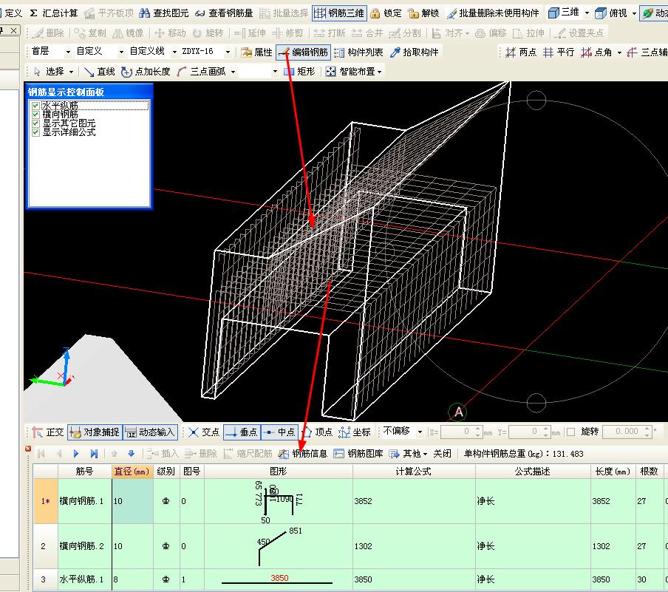This screenshot has height=592, width=668.
Task: Toggle 中点 midpoint snap
Action: click(279, 432)
